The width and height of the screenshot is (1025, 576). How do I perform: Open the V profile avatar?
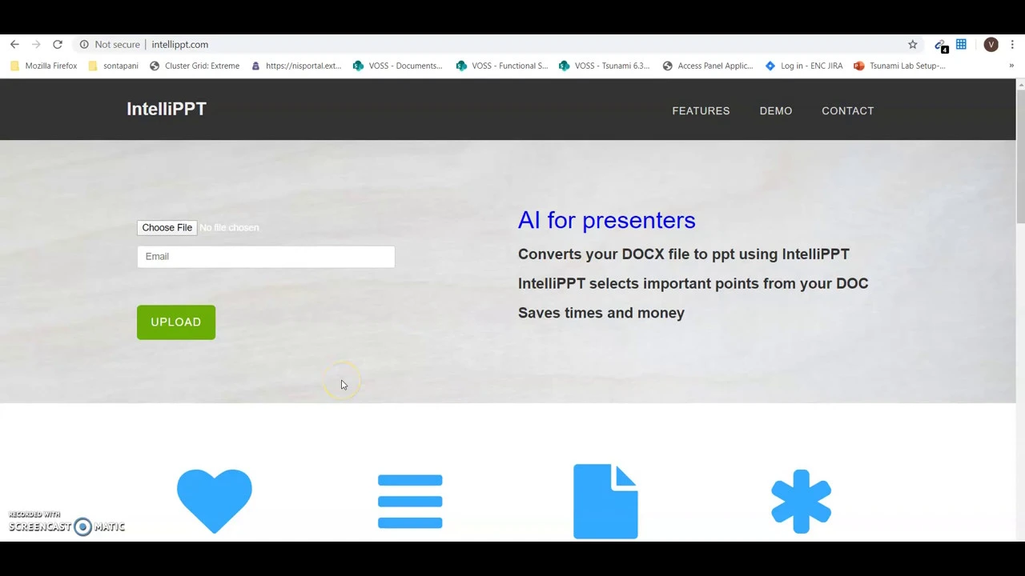click(x=991, y=45)
